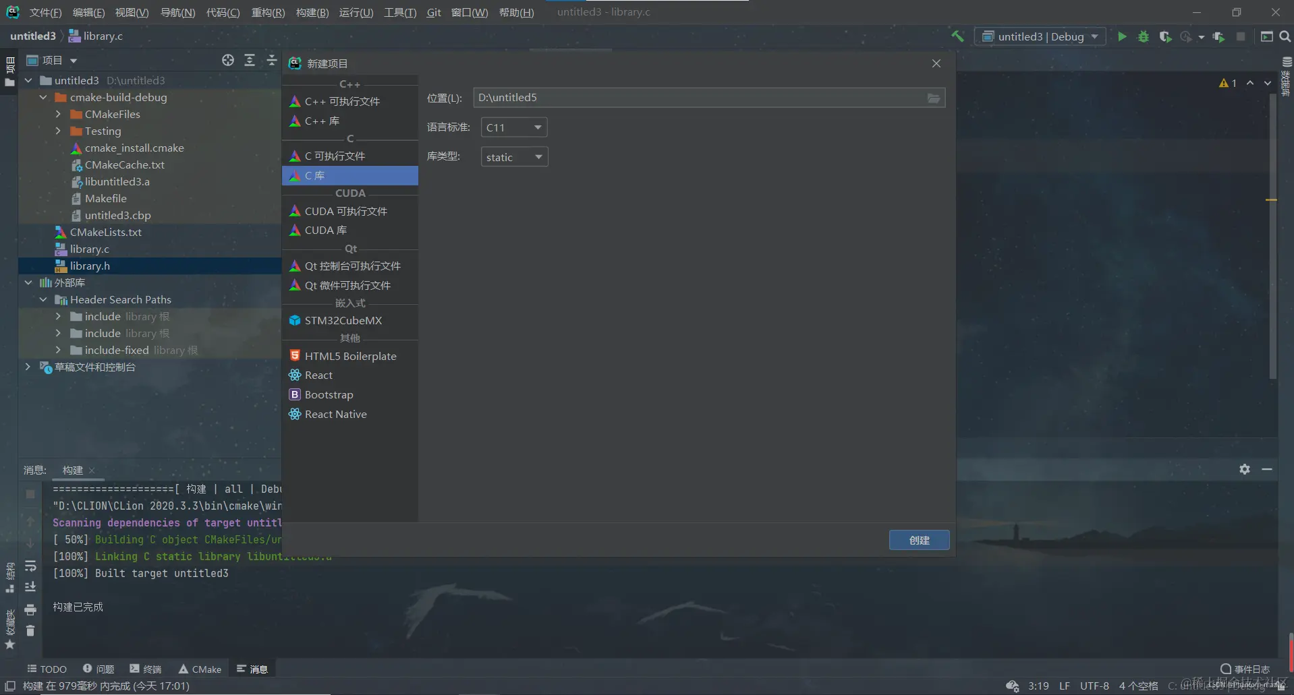The image size is (1294, 695).
Task: Open the 文件(F) menu
Action: tap(45, 12)
